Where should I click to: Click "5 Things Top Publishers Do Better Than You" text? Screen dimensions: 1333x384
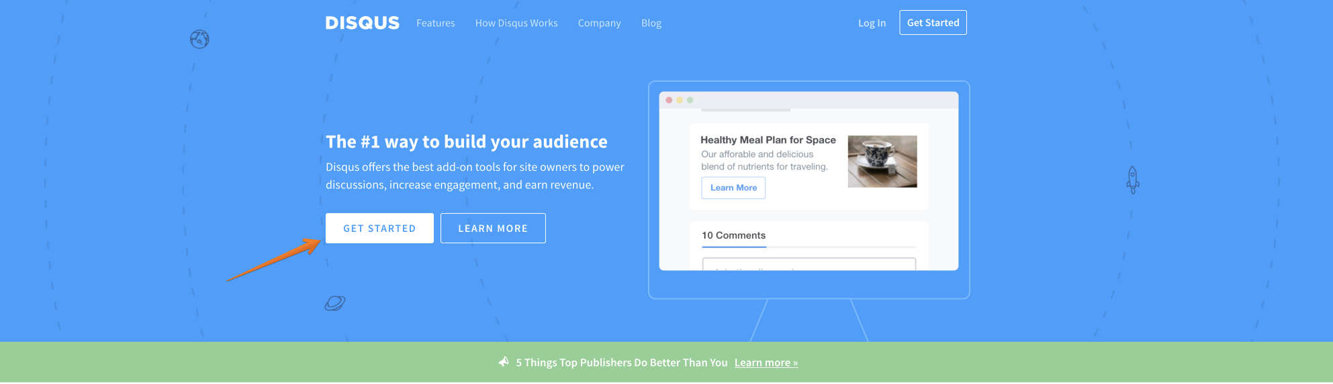[x=621, y=363]
